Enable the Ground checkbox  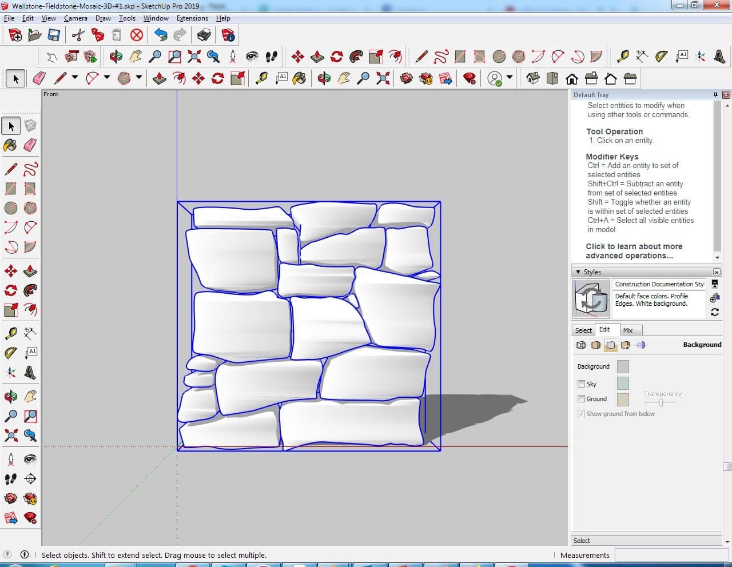(581, 399)
